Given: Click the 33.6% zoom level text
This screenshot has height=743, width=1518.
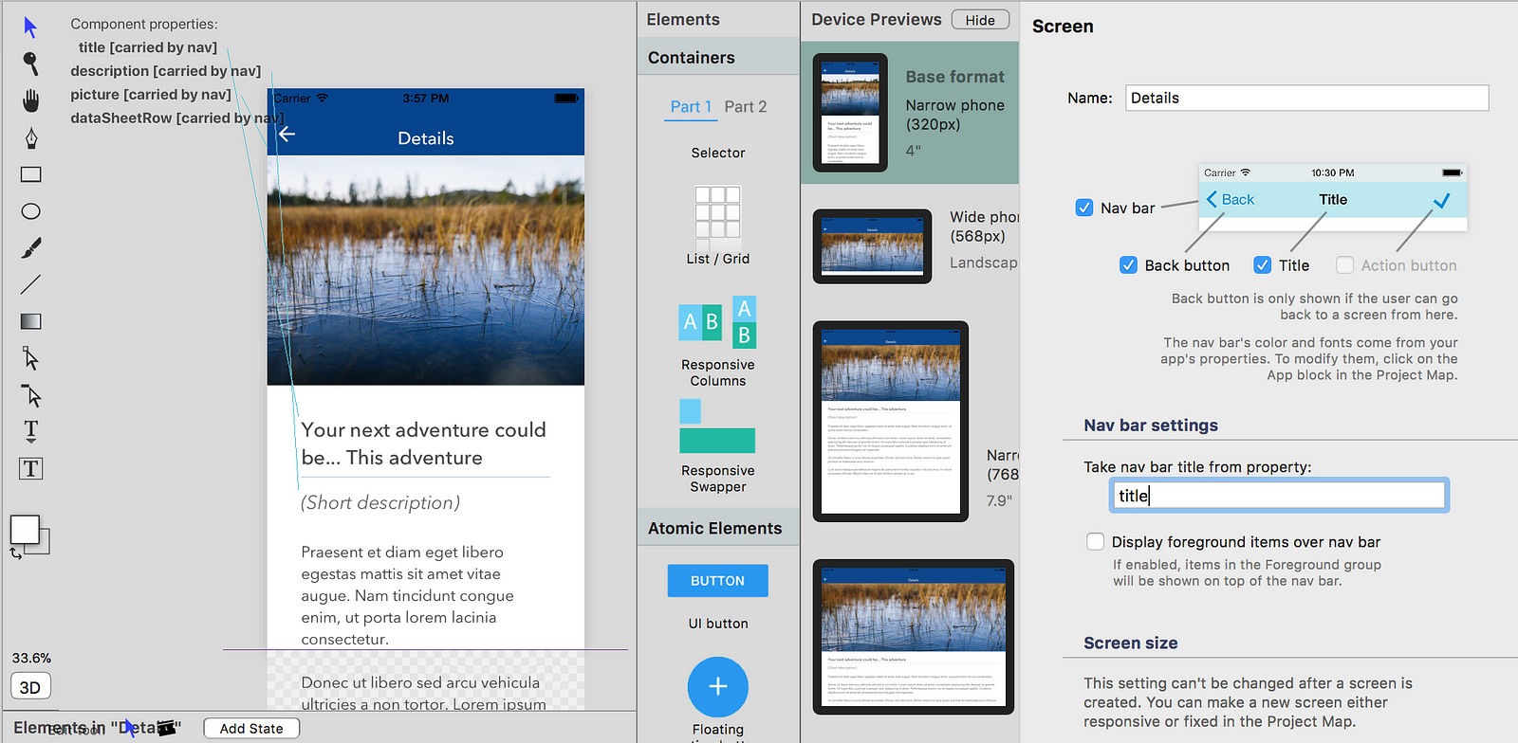Looking at the screenshot, I should [31, 658].
